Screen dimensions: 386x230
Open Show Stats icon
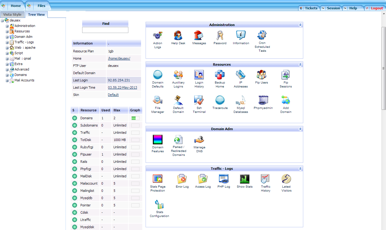click(245, 179)
